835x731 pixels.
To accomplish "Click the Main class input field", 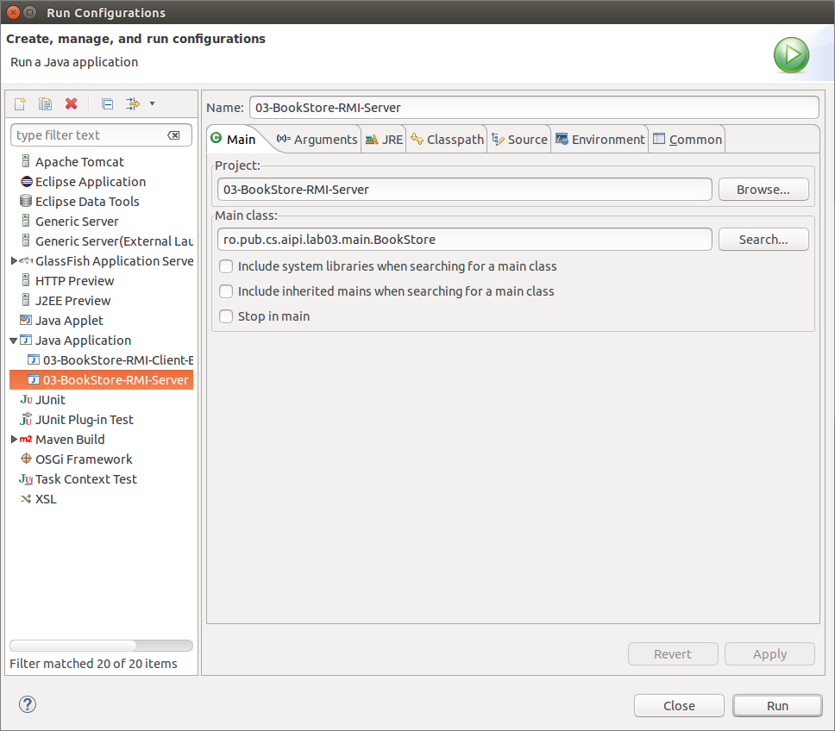I will [464, 240].
